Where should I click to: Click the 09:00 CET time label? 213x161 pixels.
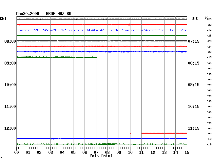tap(10, 63)
